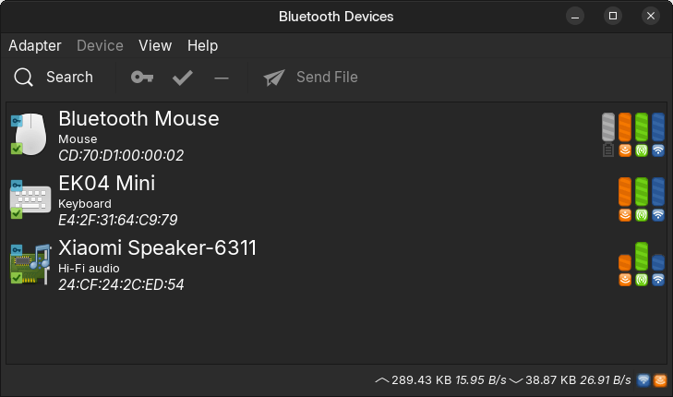Open the Help menu
Viewport: 673px width, 397px height.
point(202,45)
